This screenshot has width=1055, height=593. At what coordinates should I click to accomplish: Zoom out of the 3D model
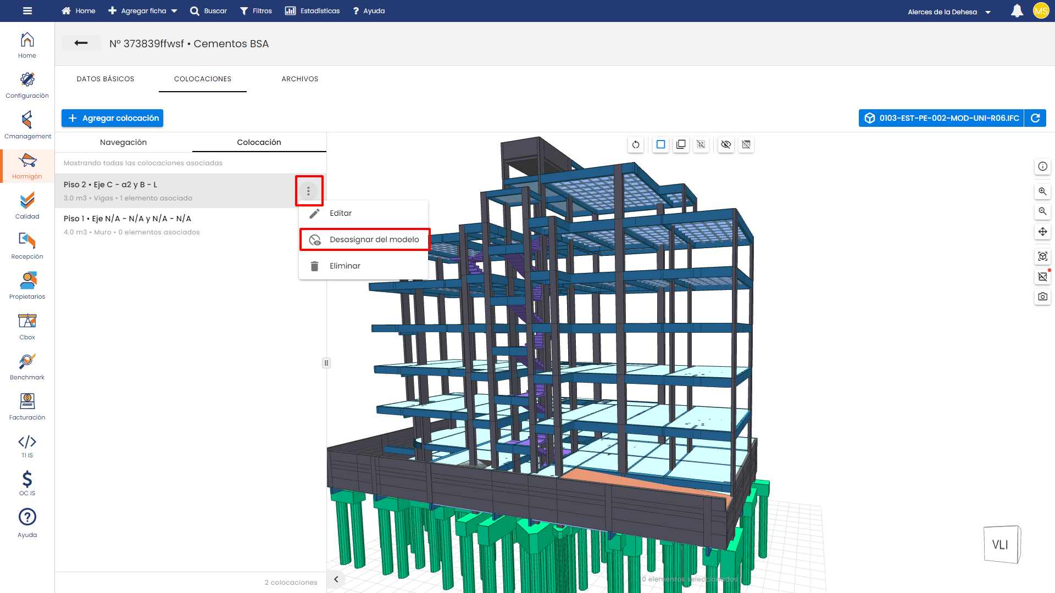click(x=1042, y=211)
